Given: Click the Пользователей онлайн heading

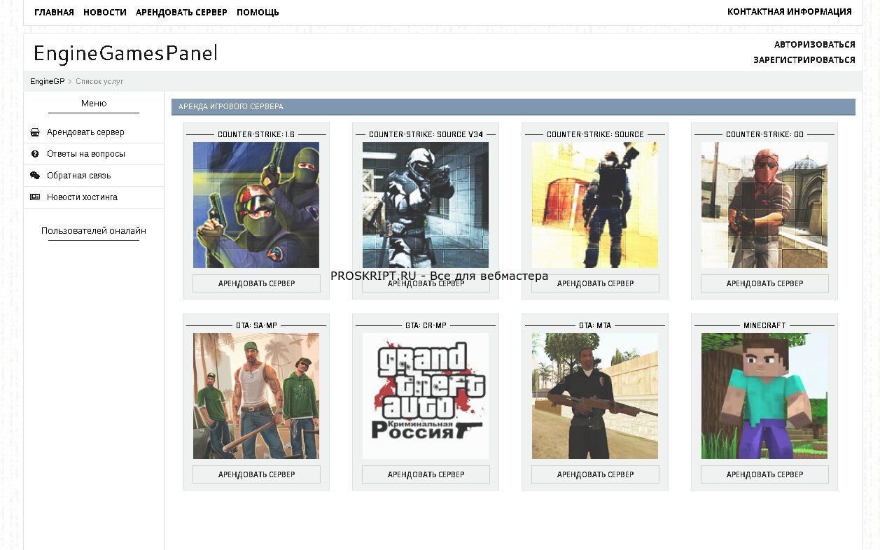Looking at the screenshot, I should (x=94, y=231).
